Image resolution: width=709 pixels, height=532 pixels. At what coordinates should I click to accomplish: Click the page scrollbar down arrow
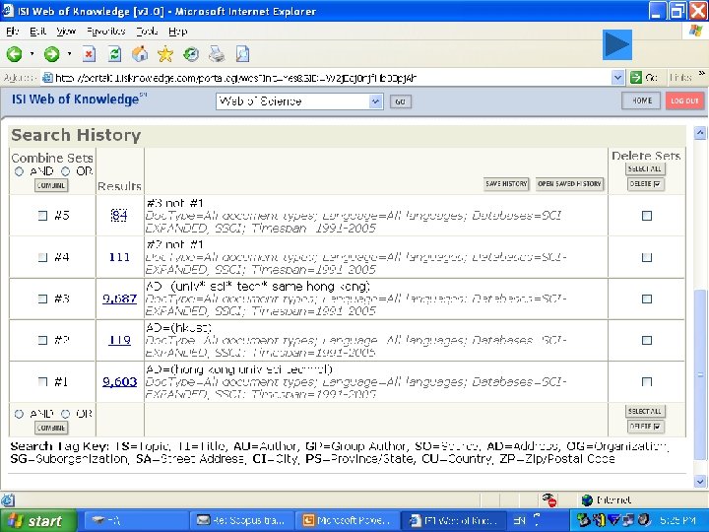(700, 481)
